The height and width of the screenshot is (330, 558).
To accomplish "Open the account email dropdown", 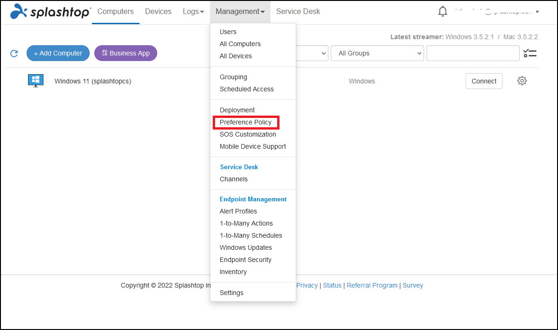I will [x=497, y=11].
